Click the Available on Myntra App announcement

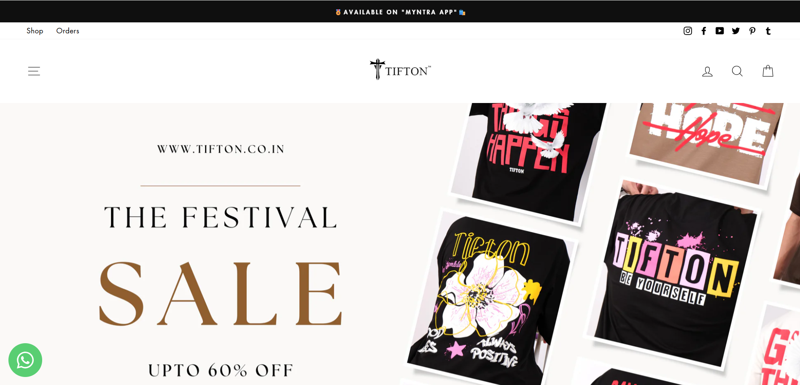tap(400, 12)
